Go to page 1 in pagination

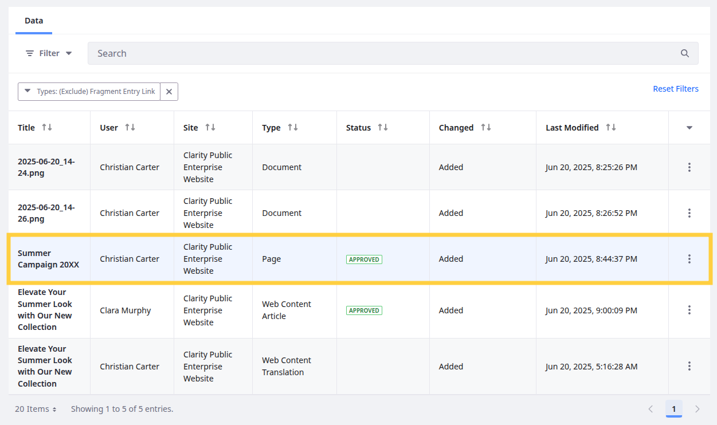coord(673,409)
